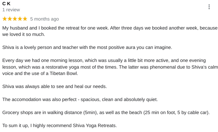View the reviewer's '1 review' count
Image resolution: width=218 pixels, height=132 pixels.
[x=11, y=10]
